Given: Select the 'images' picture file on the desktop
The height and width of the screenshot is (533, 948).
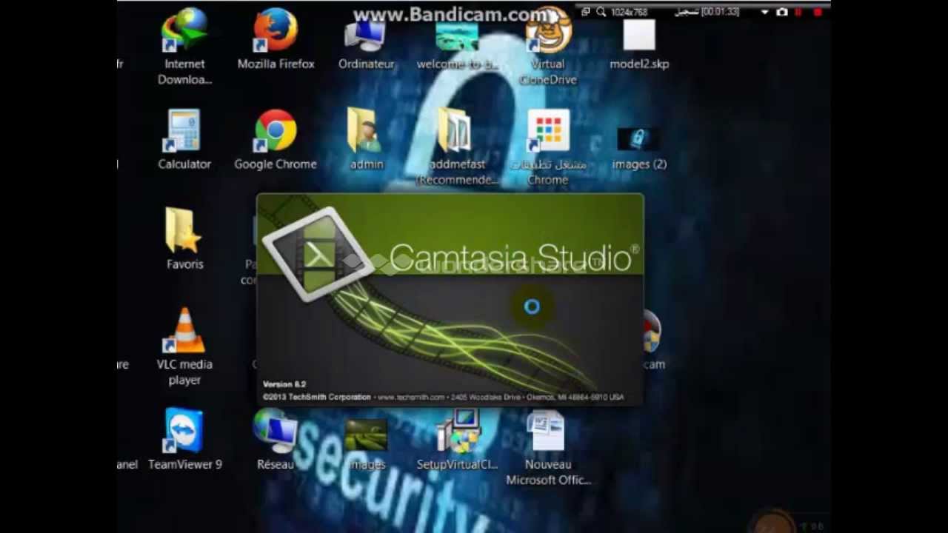Looking at the screenshot, I should tap(366, 444).
